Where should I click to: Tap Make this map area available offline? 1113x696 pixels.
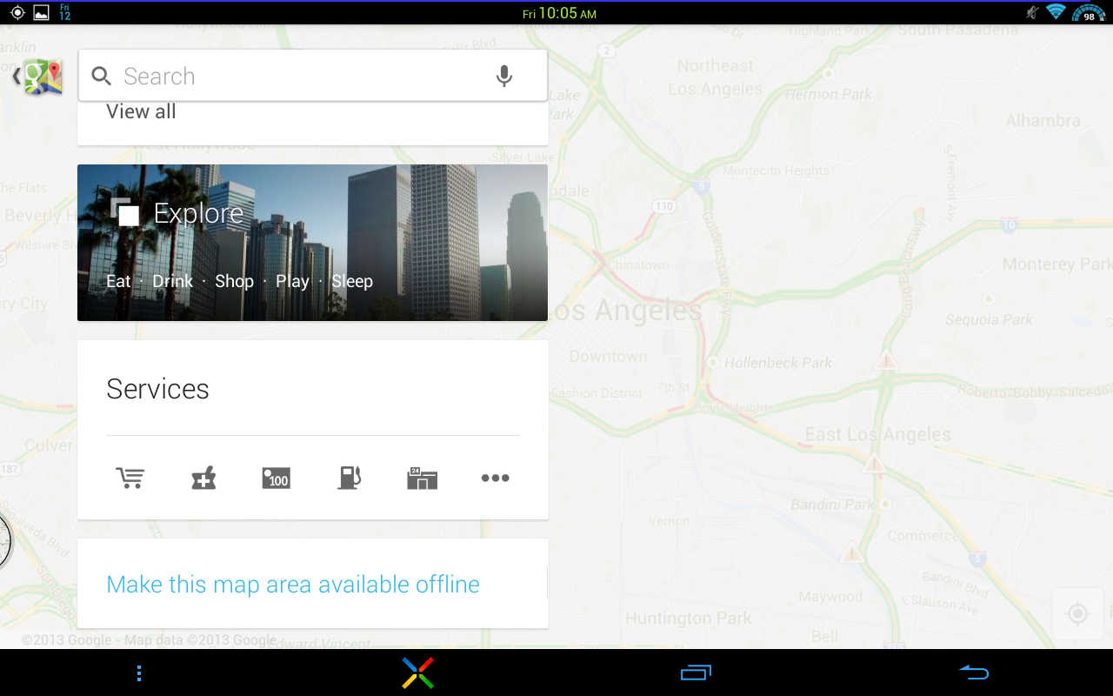tap(293, 584)
